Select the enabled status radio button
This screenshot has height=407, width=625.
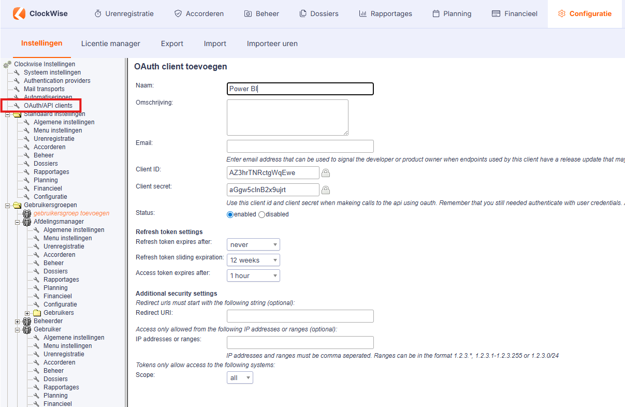point(229,214)
